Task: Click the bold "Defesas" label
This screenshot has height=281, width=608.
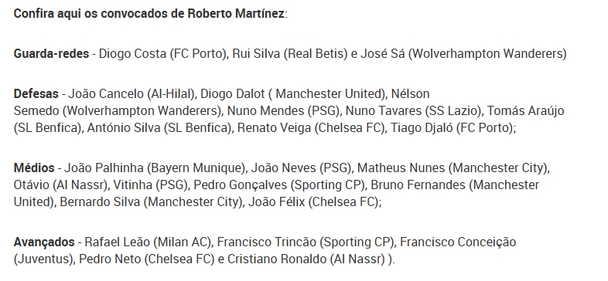Action: point(36,93)
